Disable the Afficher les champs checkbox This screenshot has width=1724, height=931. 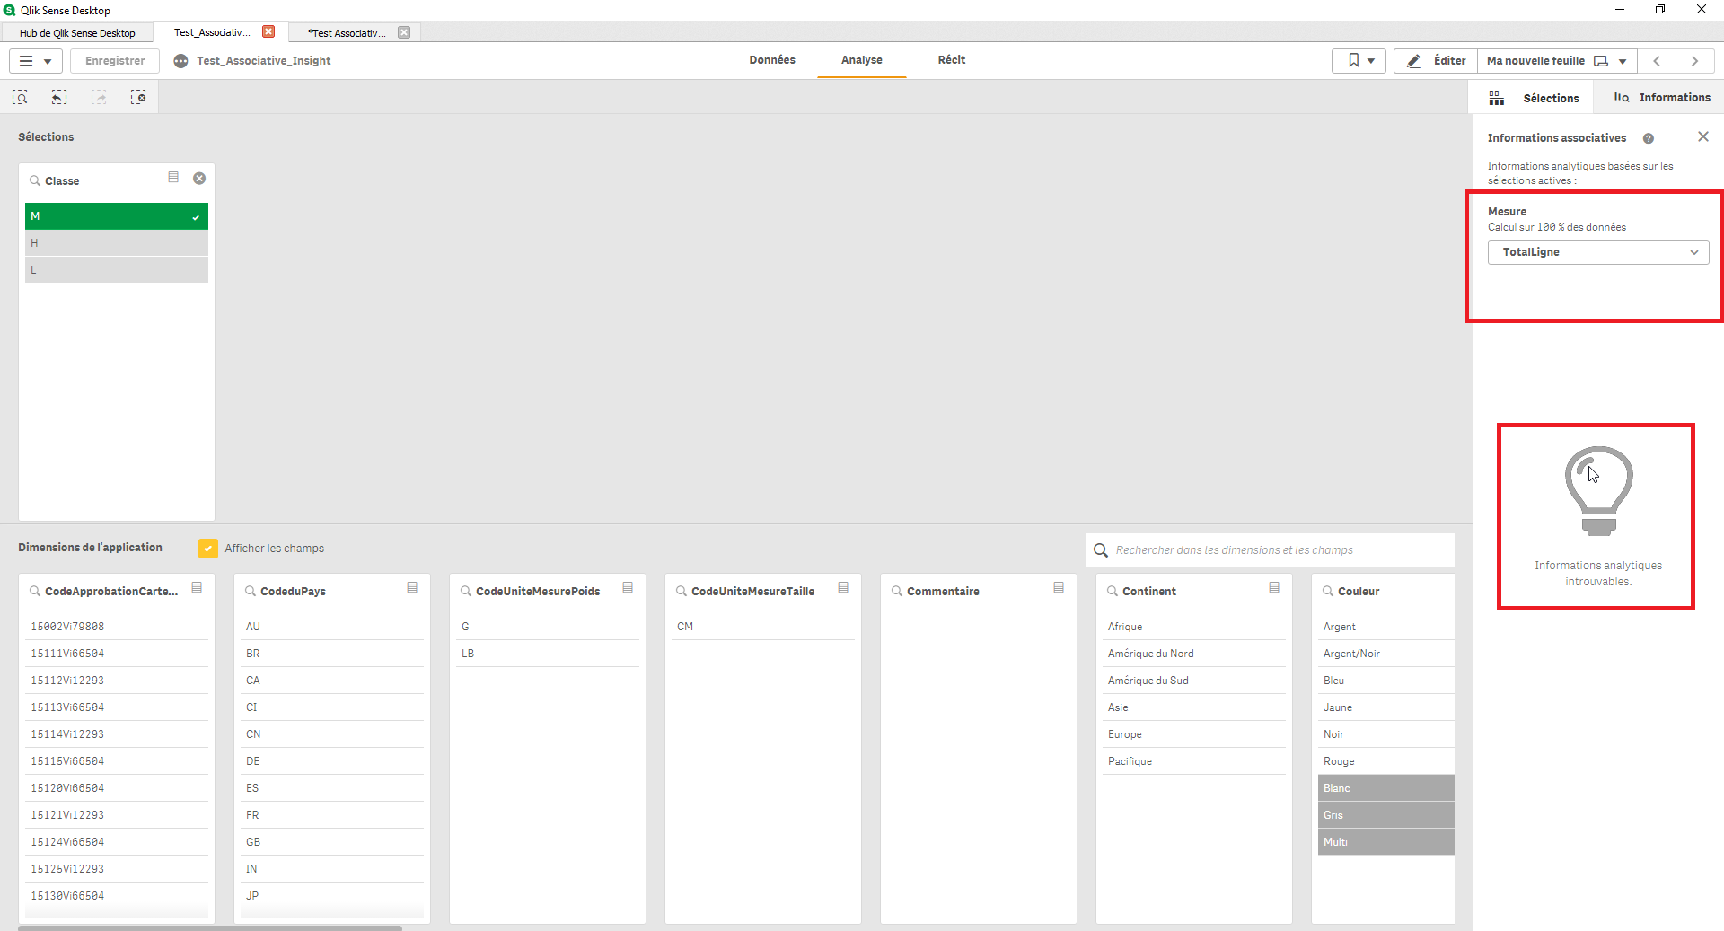[x=207, y=548]
